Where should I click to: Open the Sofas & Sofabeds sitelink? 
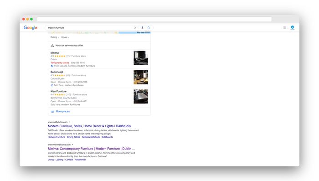coord(91,137)
